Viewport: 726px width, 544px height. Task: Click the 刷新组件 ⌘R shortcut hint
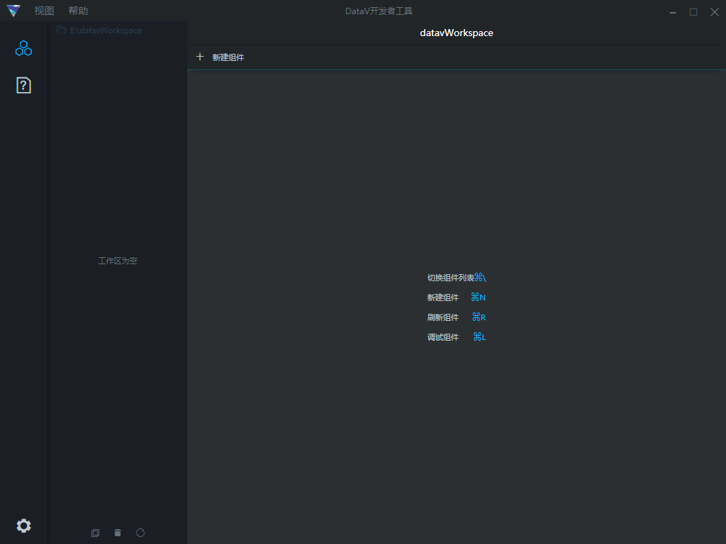pyautogui.click(x=457, y=317)
